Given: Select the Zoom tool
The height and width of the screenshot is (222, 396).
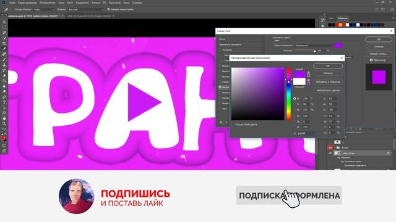Looking at the screenshot, I should [4, 123].
